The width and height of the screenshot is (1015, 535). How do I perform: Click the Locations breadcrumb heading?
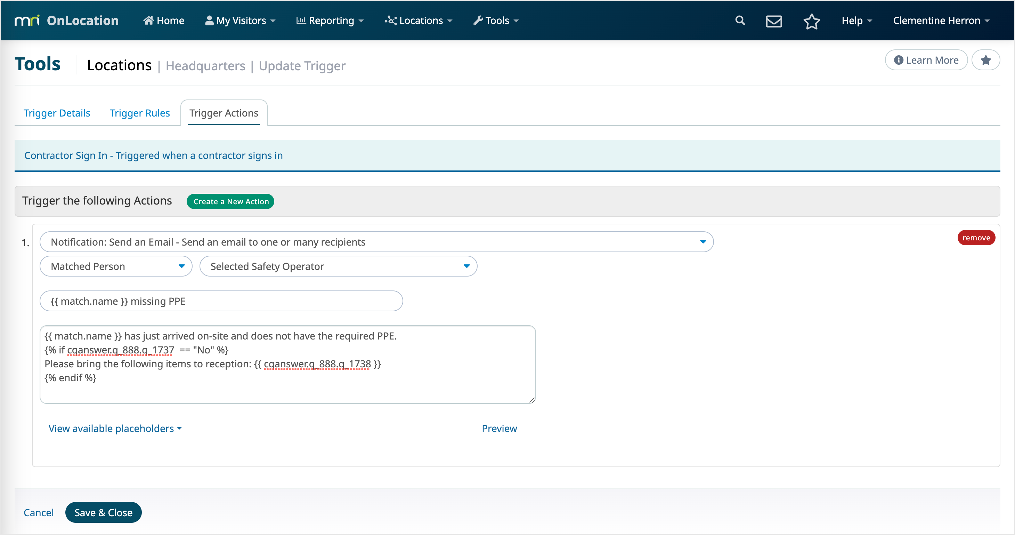click(119, 65)
